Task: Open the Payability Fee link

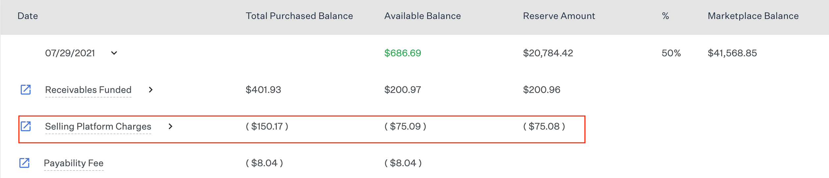Action: click(74, 163)
